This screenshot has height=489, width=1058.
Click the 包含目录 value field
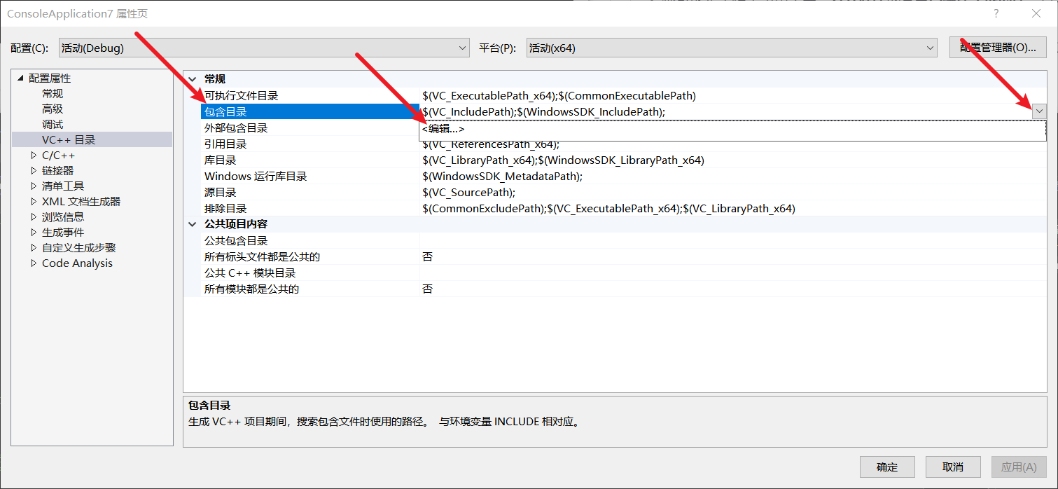coord(725,111)
